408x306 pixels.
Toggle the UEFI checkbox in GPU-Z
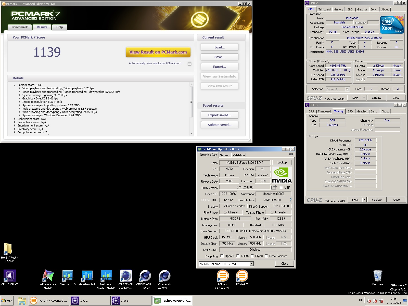tap(281, 187)
